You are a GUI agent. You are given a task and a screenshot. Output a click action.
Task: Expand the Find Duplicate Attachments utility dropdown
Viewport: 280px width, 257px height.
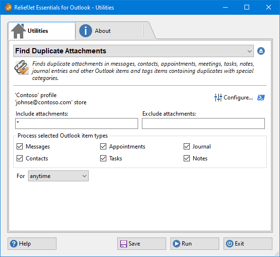click(133, 51)
